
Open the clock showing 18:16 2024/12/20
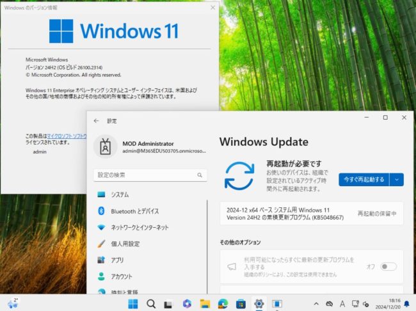coord(388,304)
